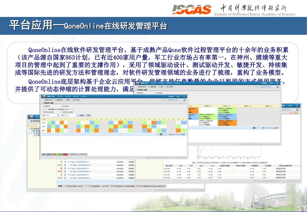The width and height of the screenshot is (307, 212).
Task: Click the orange Friday entry in the weekly window's third row
Action: coord(227,123)
